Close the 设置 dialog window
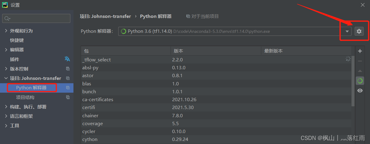 click(363, 5)
